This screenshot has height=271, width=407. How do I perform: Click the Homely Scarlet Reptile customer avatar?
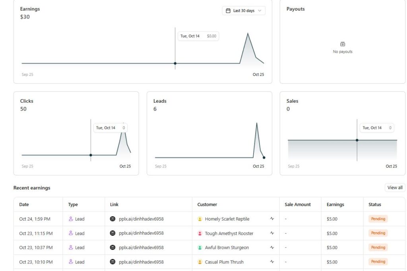tap(200, 219)
